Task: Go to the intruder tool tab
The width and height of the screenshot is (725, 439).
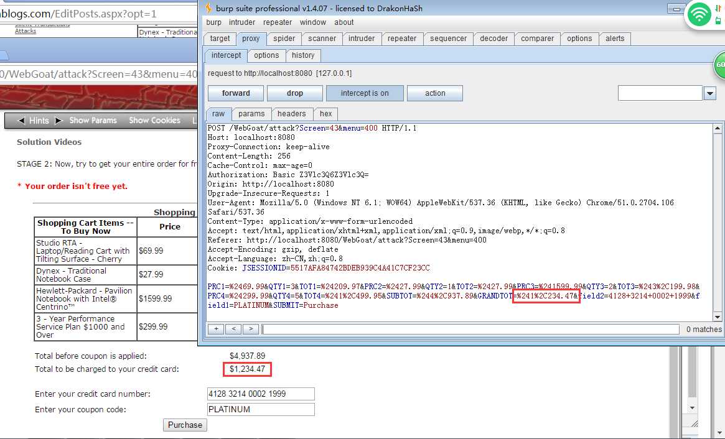Action: [x=362, y=39]
